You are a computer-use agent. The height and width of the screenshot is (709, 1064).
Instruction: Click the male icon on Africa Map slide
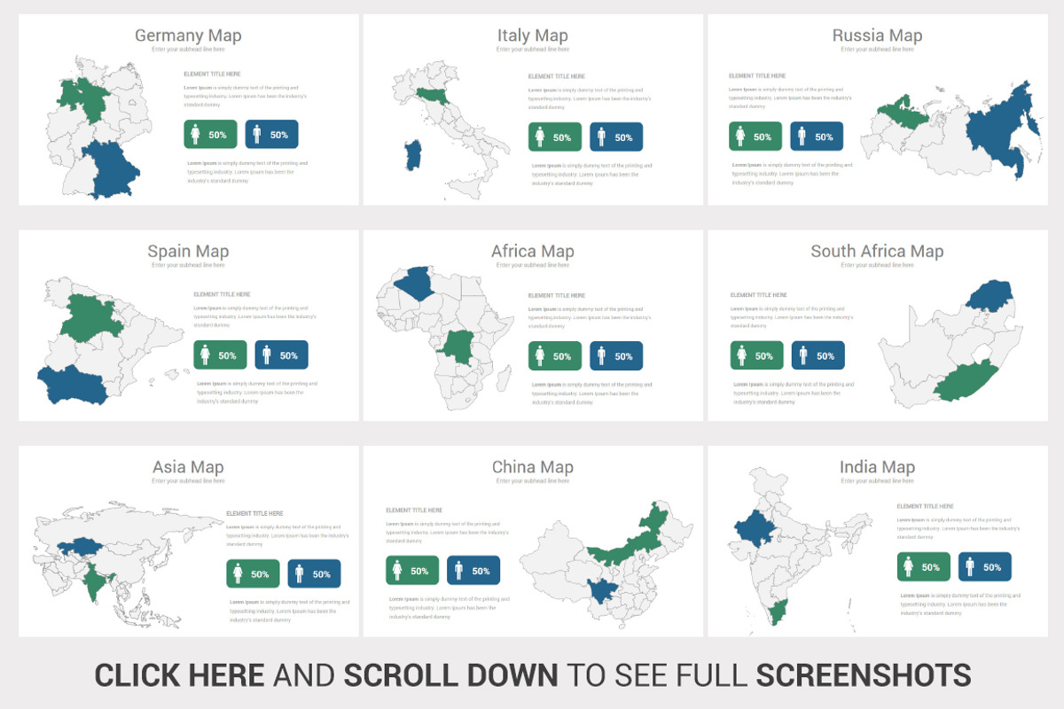point(601,356)
